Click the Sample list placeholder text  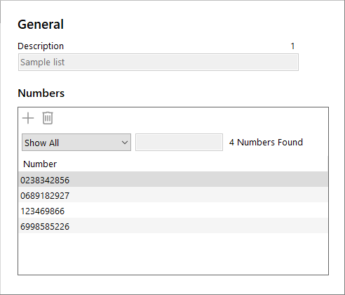point(42,63)
